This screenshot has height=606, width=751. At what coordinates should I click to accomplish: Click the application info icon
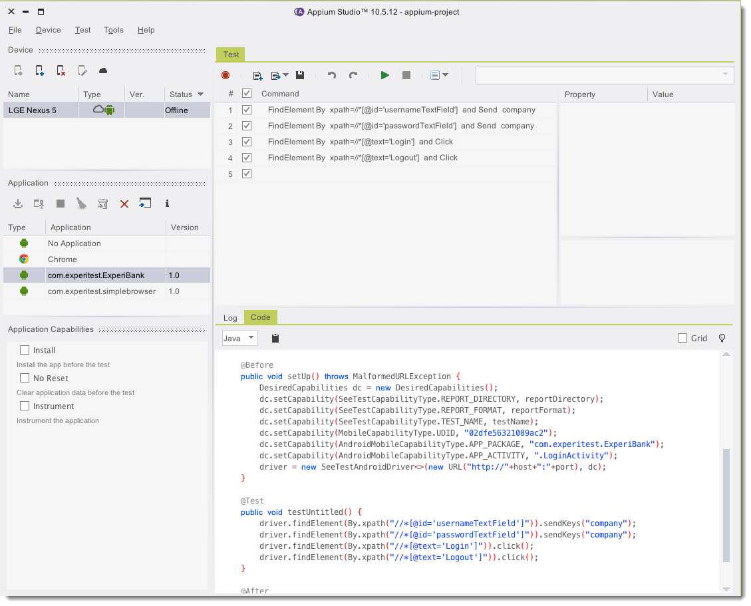(167, 204)
